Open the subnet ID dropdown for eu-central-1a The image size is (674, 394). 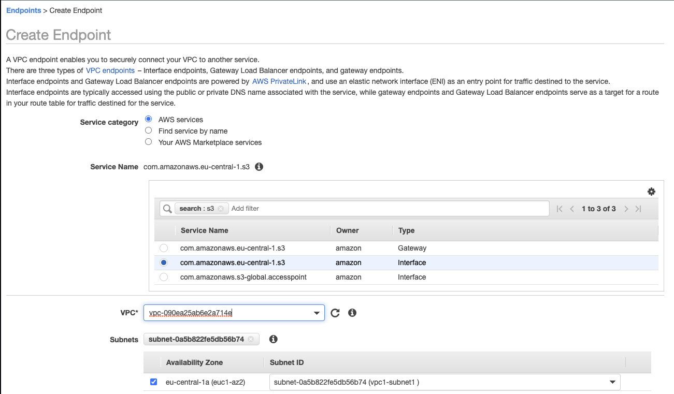[x=611, y=382]
